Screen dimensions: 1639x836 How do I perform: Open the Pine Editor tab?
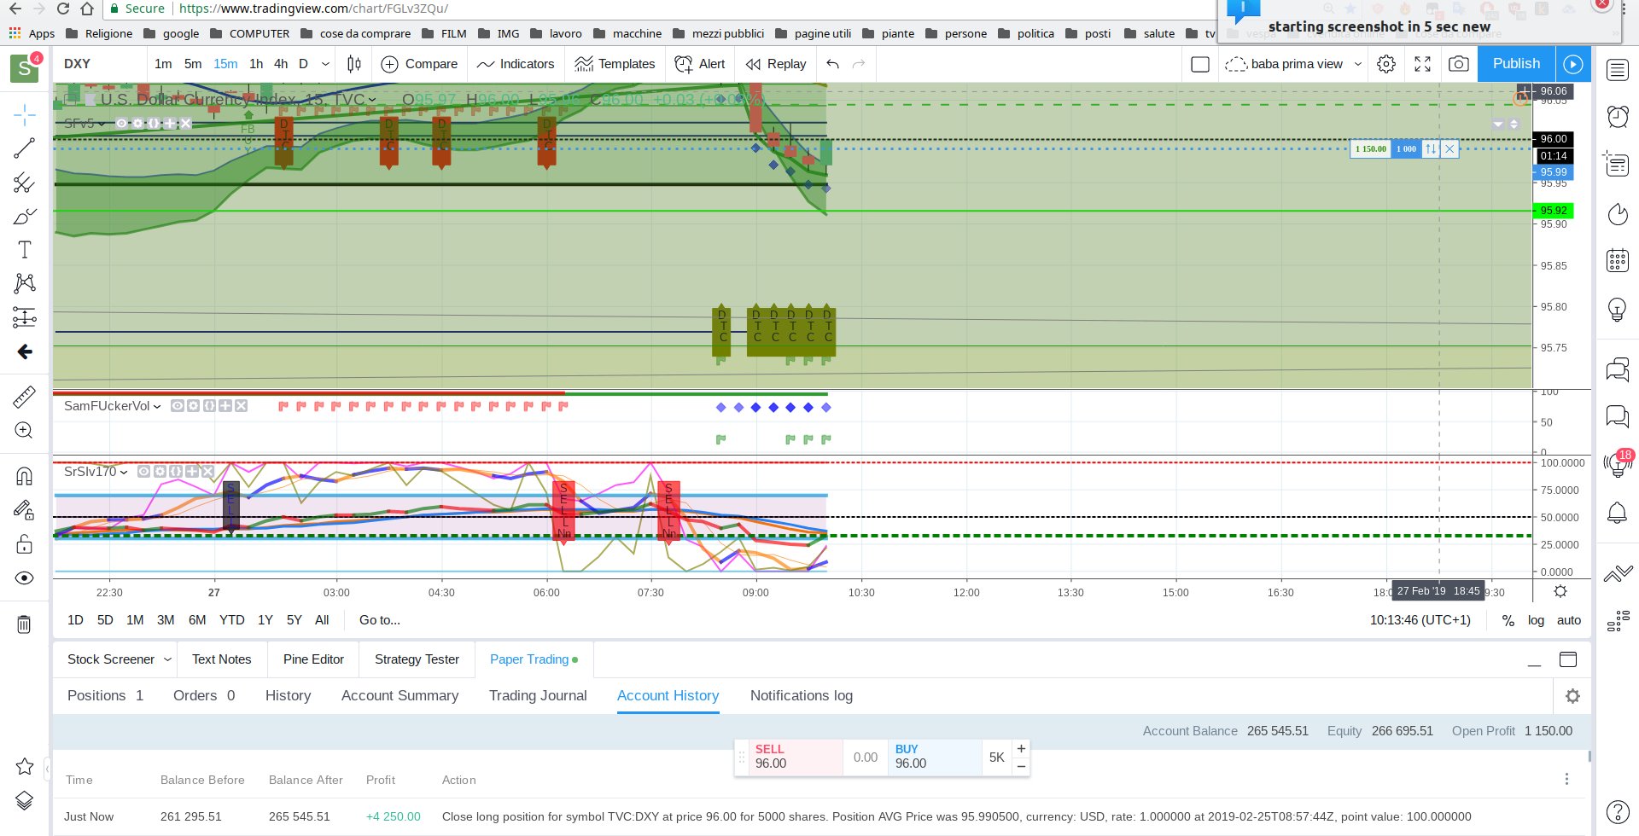[313, 659]
